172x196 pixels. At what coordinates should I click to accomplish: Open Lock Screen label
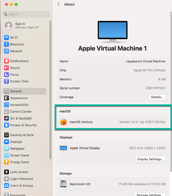(19, 172)
